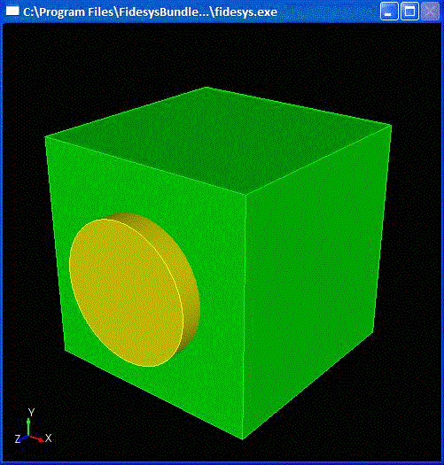444x465 pixels.
Task: Pick the cube's upper right corner vertex
Action: pos(391,126)
